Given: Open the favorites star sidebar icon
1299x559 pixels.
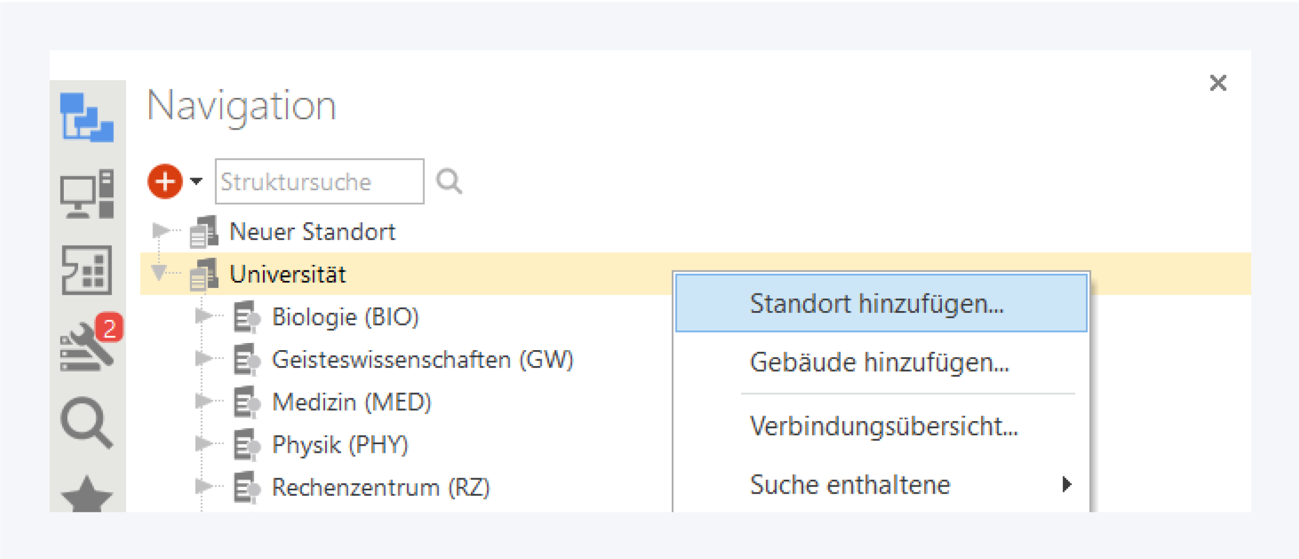Looking at the screenshot, I should (x=87, y=494).
